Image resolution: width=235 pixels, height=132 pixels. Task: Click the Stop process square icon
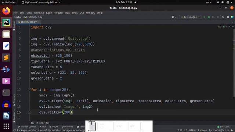click(218, 17)
